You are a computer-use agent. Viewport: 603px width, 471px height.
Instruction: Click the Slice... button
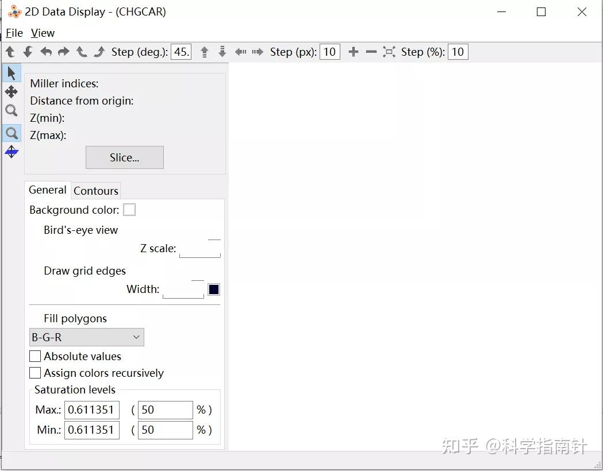[x=125, y=157]
